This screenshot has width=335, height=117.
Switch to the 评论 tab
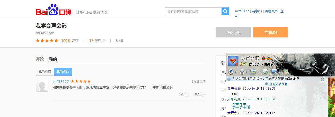[x=40, y=59]
